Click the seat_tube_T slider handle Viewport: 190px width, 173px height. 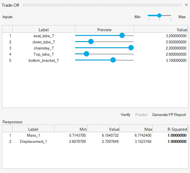(x=122, y=35)
